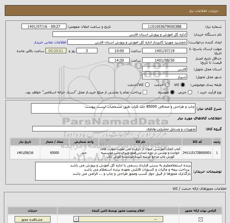Click the الزامی بودن ارائه مجوز column header
This screenshot has height=223, width=230.
(x=200, y=210)
